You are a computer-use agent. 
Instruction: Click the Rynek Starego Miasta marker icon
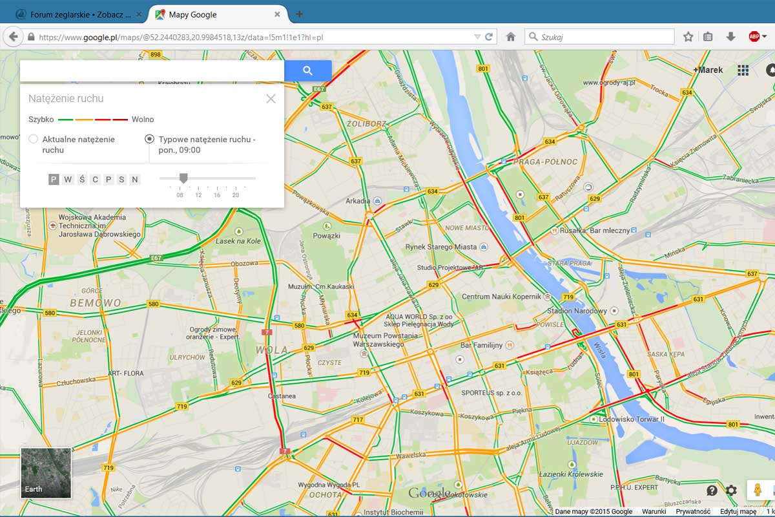point(483,247)
